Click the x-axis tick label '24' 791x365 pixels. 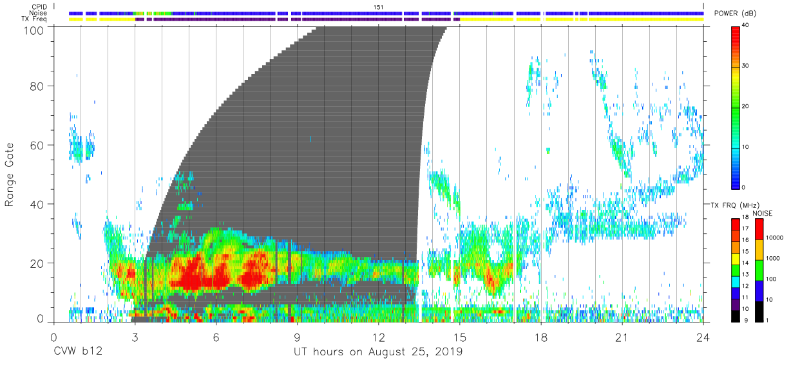[703, 337]
